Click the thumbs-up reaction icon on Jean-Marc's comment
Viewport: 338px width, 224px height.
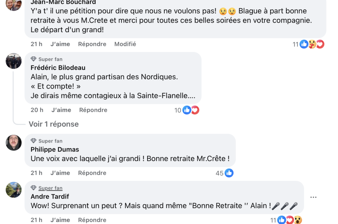point(304,44)
